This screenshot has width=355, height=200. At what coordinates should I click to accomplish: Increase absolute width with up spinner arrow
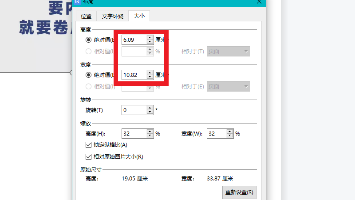150,73
